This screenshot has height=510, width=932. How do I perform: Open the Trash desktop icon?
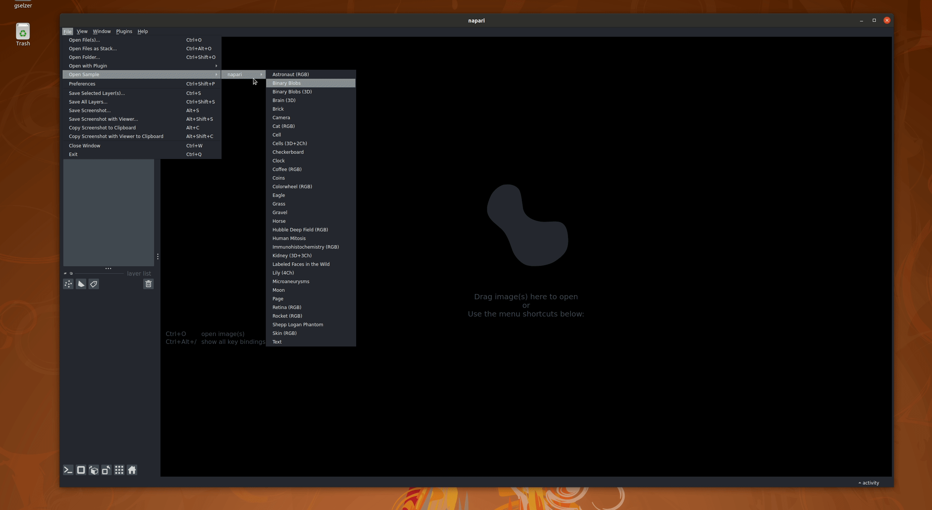23,34
